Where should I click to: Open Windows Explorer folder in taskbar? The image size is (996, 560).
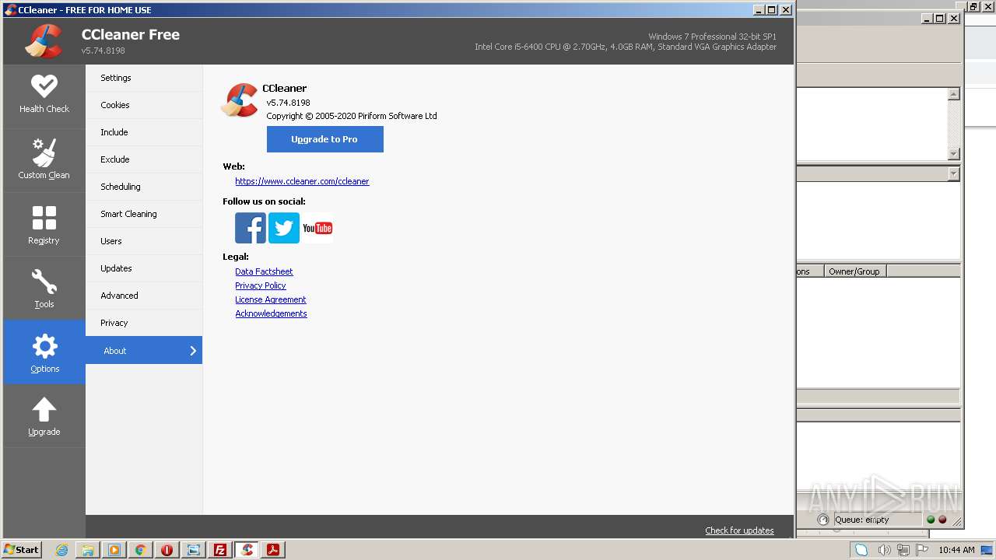click(88, 550)
